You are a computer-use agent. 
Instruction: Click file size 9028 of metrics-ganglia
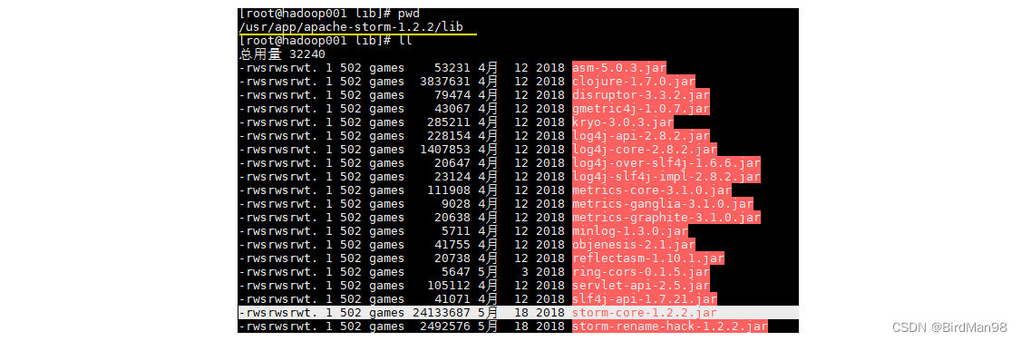tap(456, 204)
